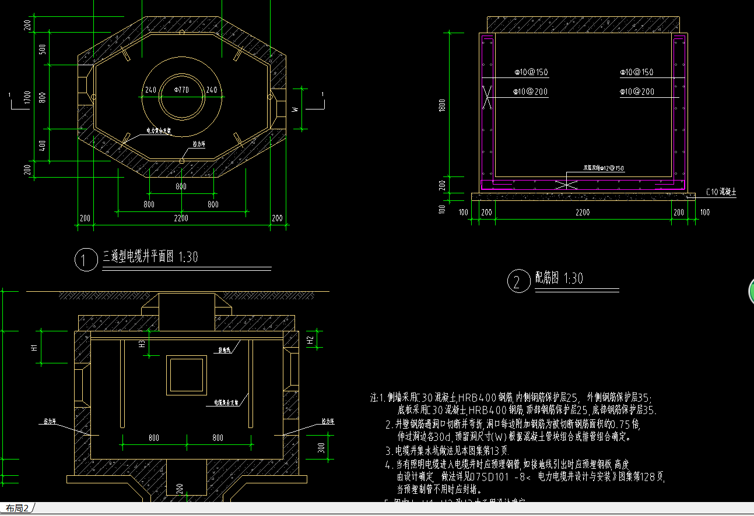Select note 4 starting 当有照明电缆进入
The width and height of the screenshot is (754, 516).
[x=507, y=464]
